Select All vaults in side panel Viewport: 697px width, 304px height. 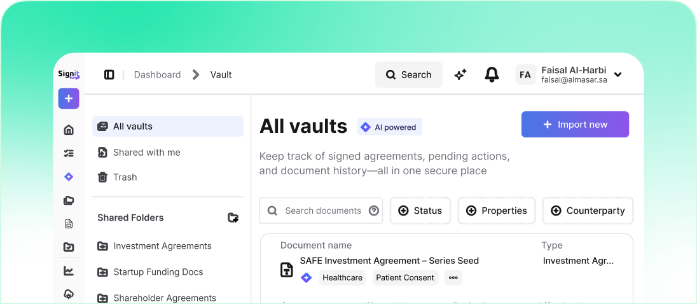point(168,126)
